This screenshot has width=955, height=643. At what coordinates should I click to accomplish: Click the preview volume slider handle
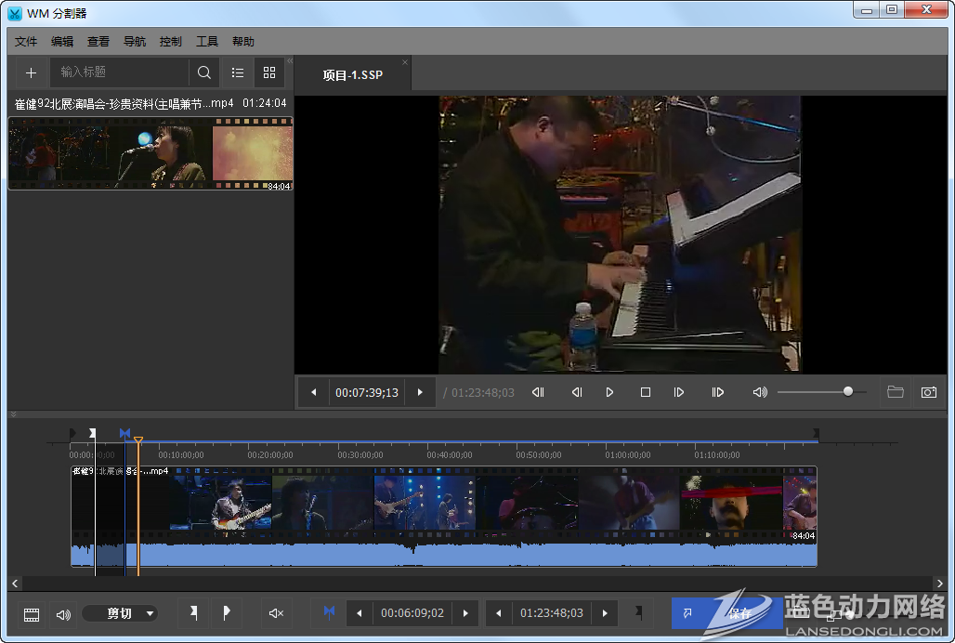pos(847,392)
